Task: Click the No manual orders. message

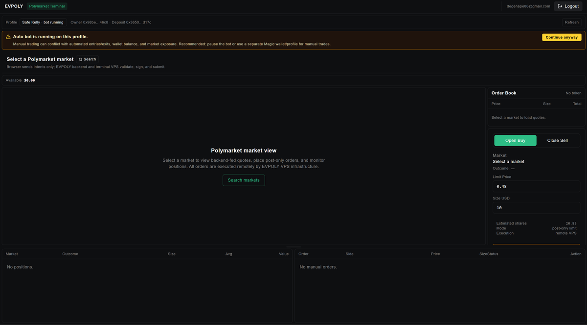Action: pyautogui.click(x=318, y=267)
